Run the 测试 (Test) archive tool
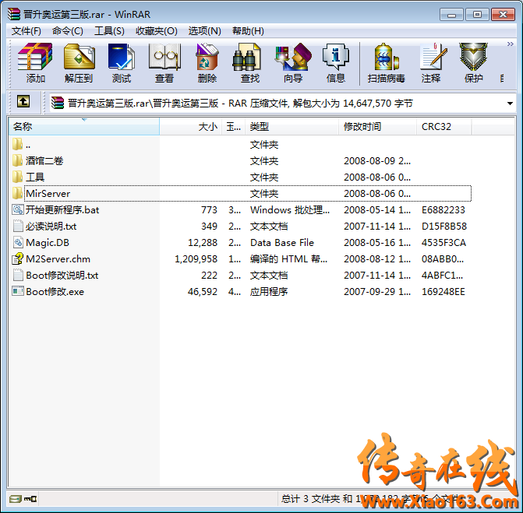523x513 pixels. click(x=122, y=63)
